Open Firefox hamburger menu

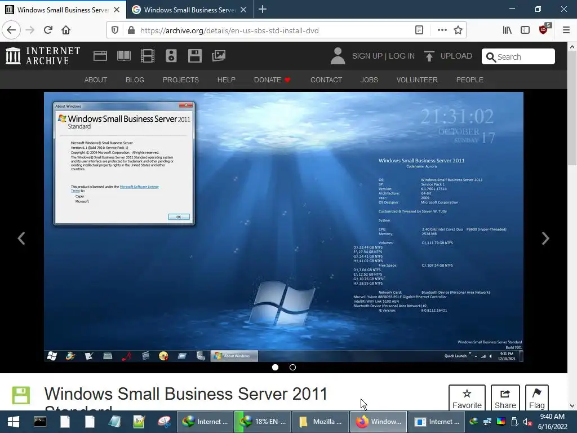pyautogui.click(x=566, y=30)
